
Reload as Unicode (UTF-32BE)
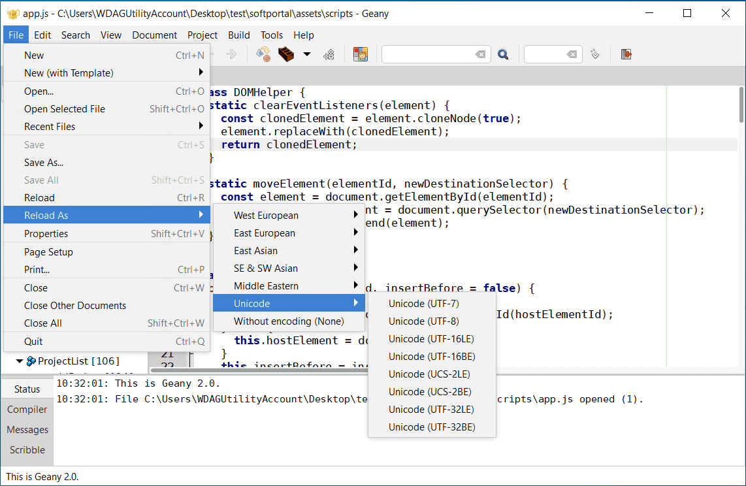click(x=432, y=427)
